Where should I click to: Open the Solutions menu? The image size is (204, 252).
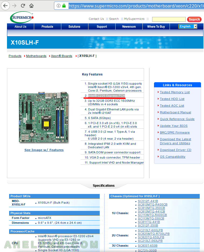pyautogui.click(x=74, y=27)
